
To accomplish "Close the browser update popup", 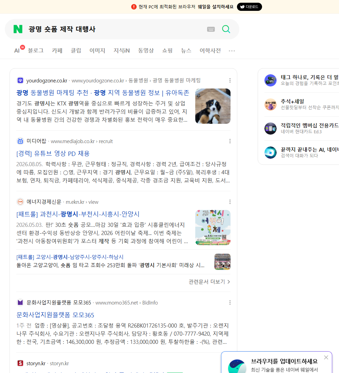I will click(326, 357).
